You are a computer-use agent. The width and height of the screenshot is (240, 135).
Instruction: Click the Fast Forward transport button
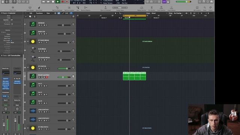(x=48, y=1)
